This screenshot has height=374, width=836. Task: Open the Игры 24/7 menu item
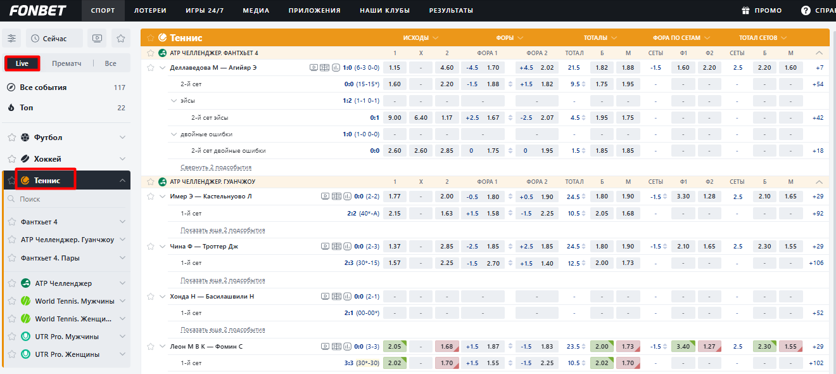click(x=205, y=10)
